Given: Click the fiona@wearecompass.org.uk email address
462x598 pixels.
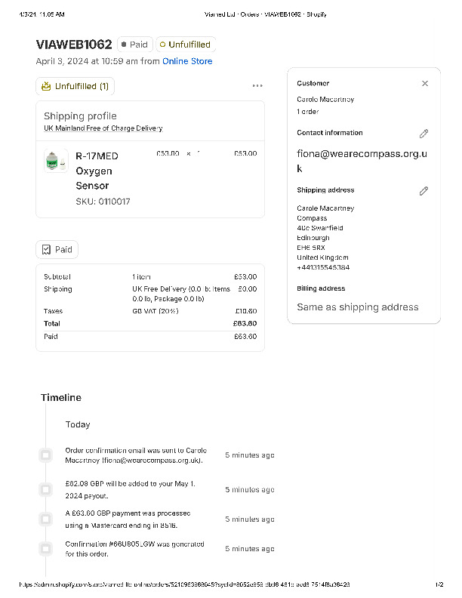Looking at the screenshot, I should pyautogui.click(x=362, y=161).
